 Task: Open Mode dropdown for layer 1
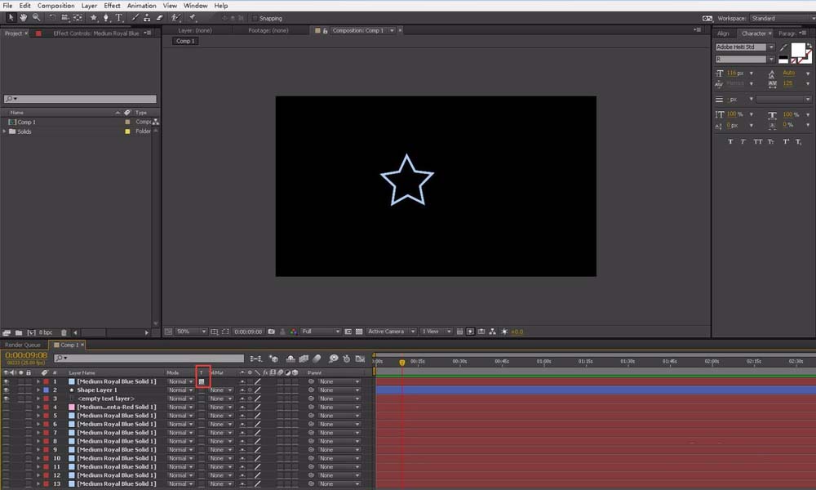(180, 381)
